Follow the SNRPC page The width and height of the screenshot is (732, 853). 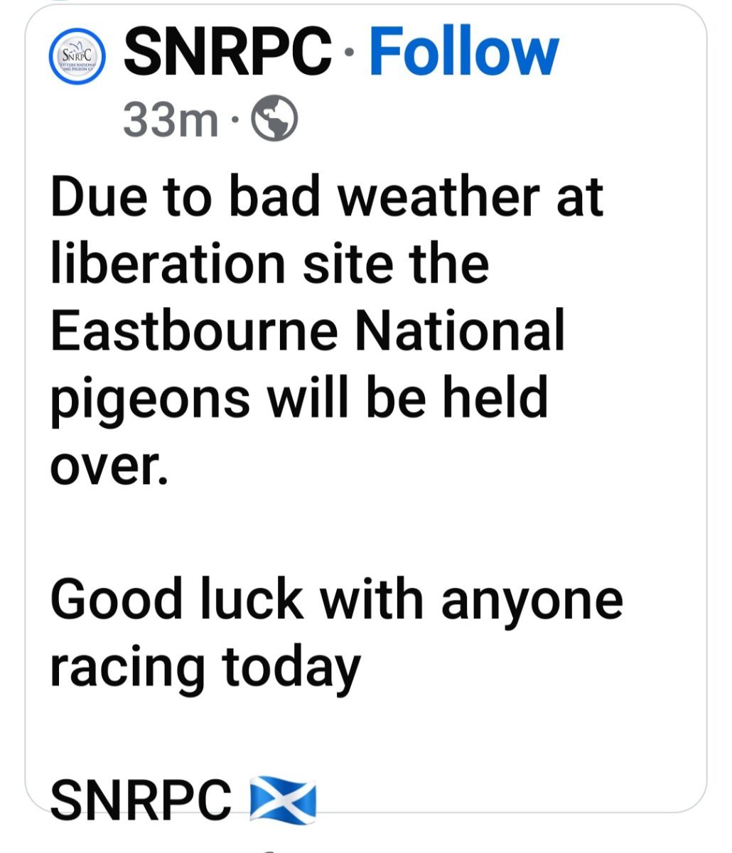463,52
